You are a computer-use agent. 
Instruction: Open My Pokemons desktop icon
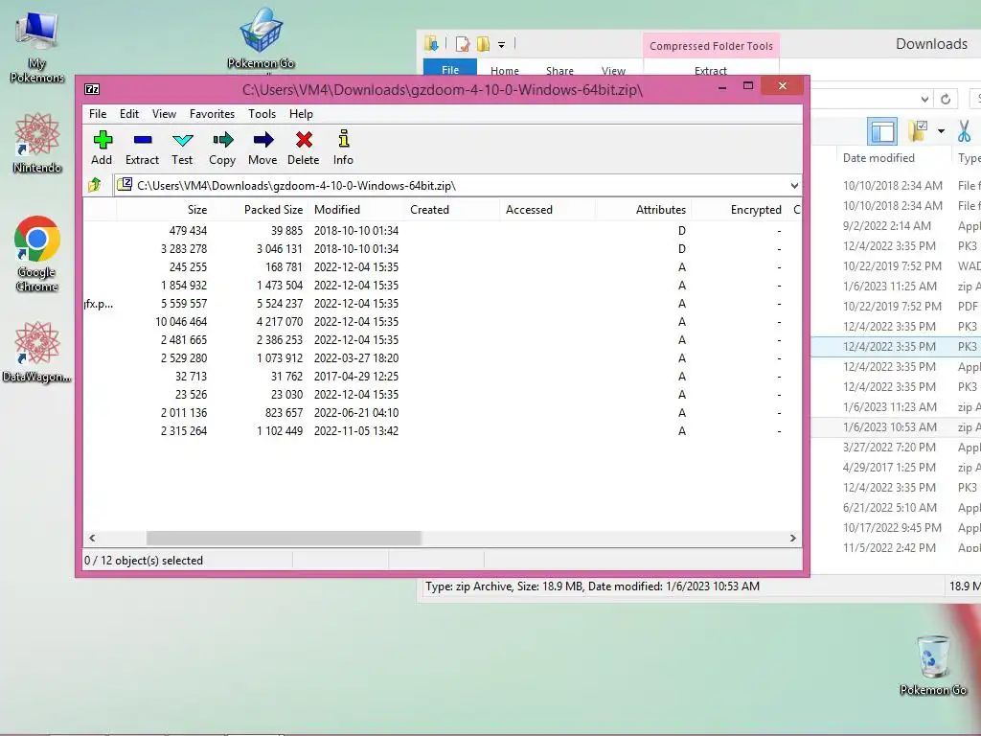[37, 47]
